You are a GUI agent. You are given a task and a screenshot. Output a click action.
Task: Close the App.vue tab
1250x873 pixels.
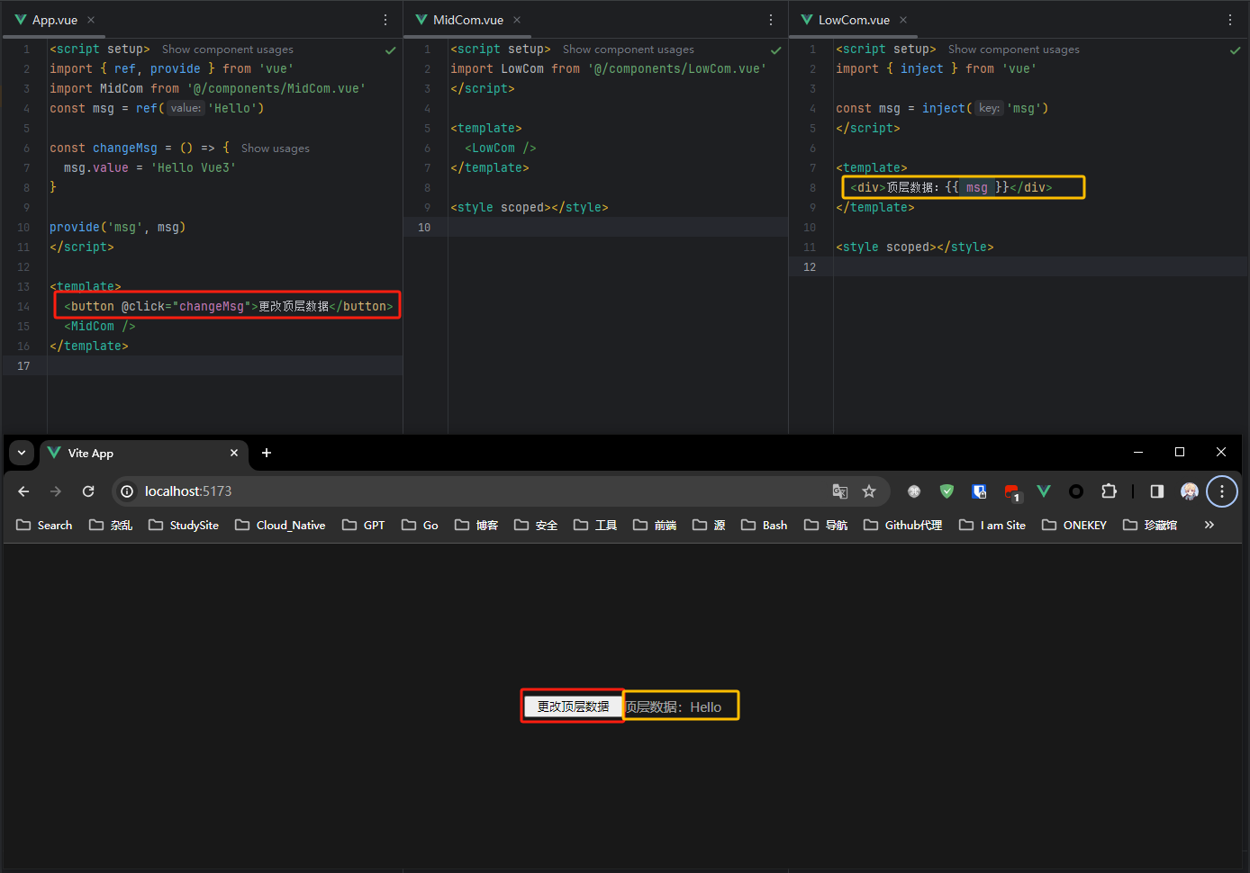pos(91,20)
